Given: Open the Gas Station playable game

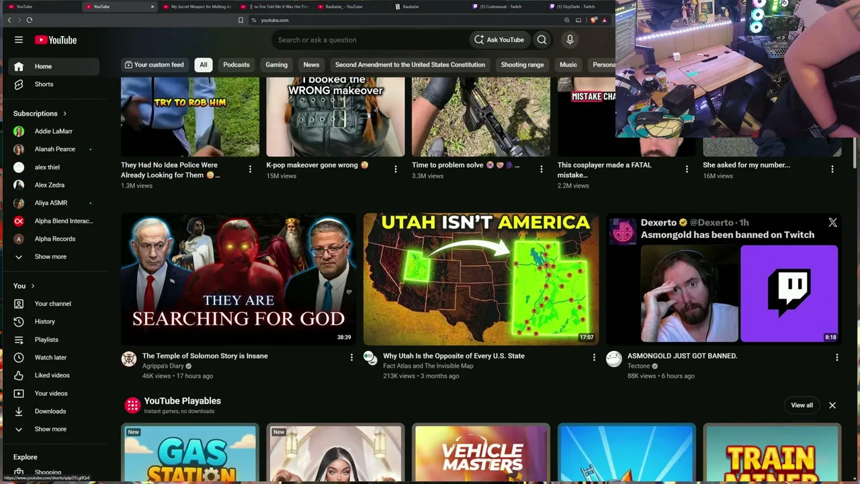Looking at the screenshot, I should click(x=190, y=454).
